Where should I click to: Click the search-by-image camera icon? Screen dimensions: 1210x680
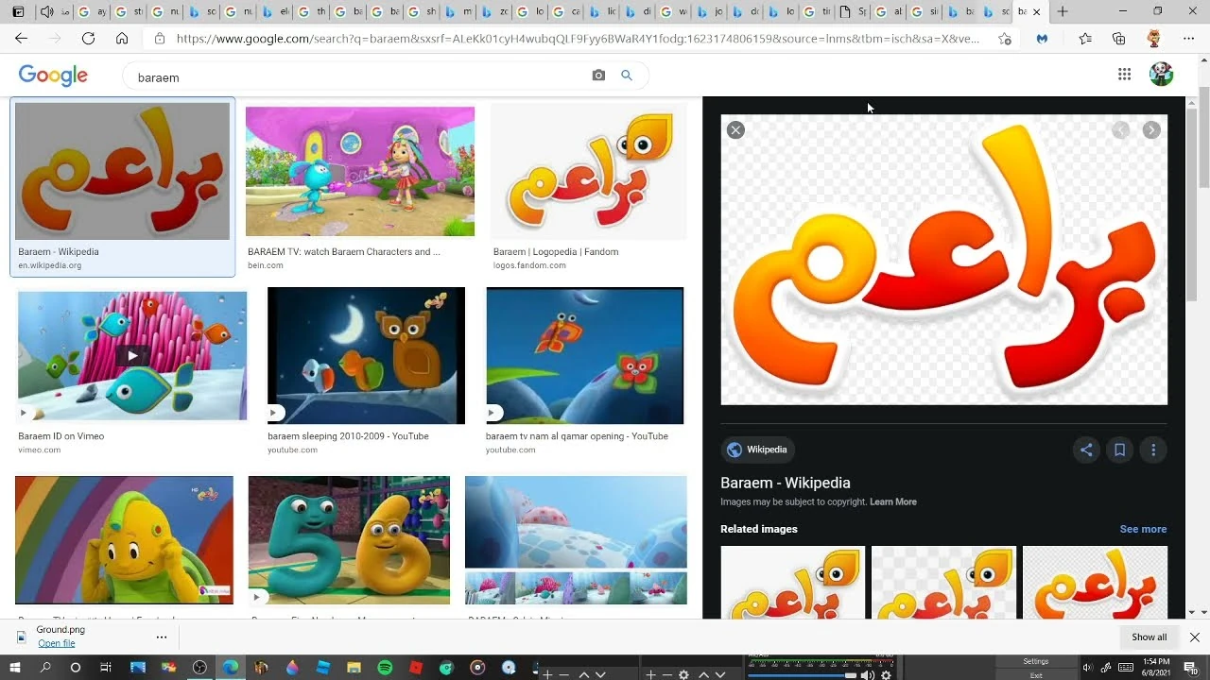pyautogui.click(x=598, y=76)
